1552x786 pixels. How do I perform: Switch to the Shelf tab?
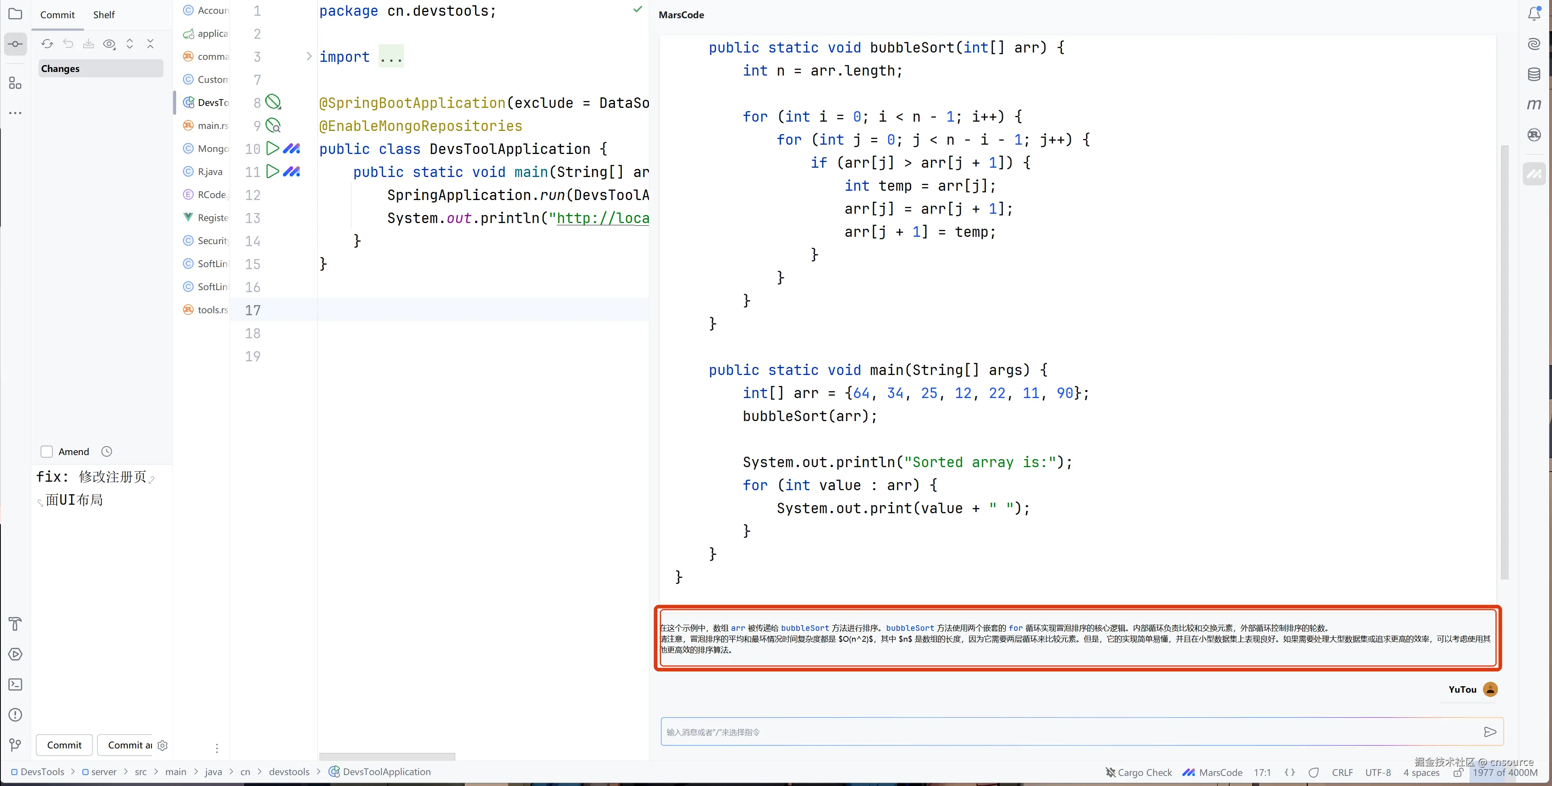pyautogui.click(x=103, y=15)
